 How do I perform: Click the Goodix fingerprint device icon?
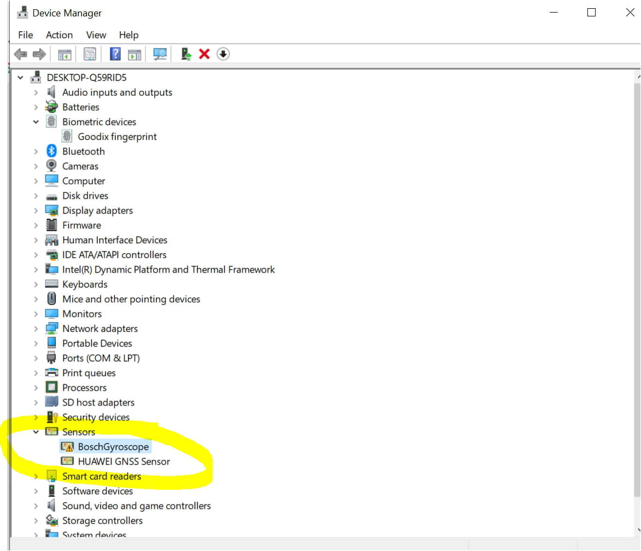67,137
